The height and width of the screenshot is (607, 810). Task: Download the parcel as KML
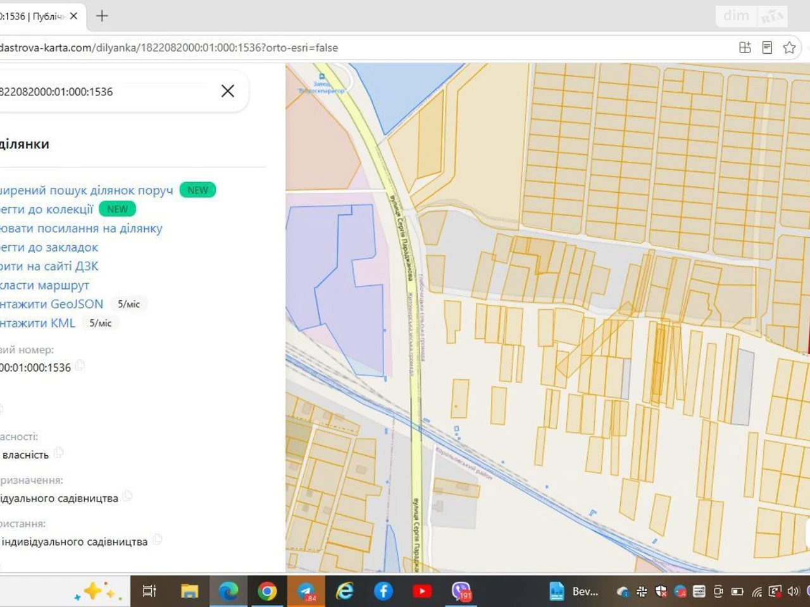tap(37, 323)
